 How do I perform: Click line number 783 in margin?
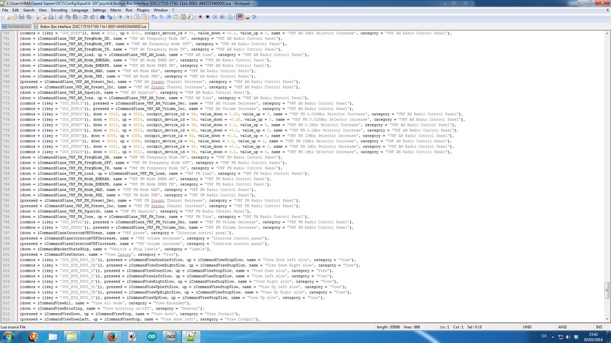tap(6, 157)
